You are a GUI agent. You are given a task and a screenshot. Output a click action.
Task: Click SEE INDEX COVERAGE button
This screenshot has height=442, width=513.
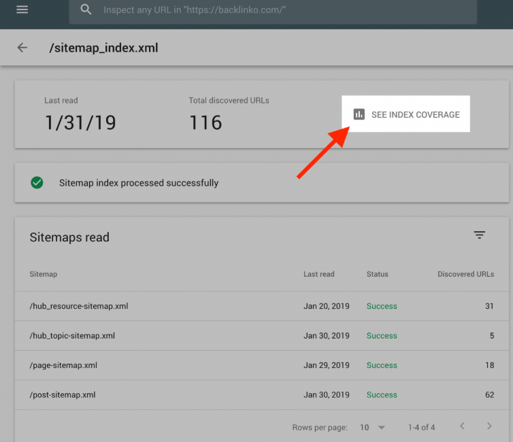[406, 114]
